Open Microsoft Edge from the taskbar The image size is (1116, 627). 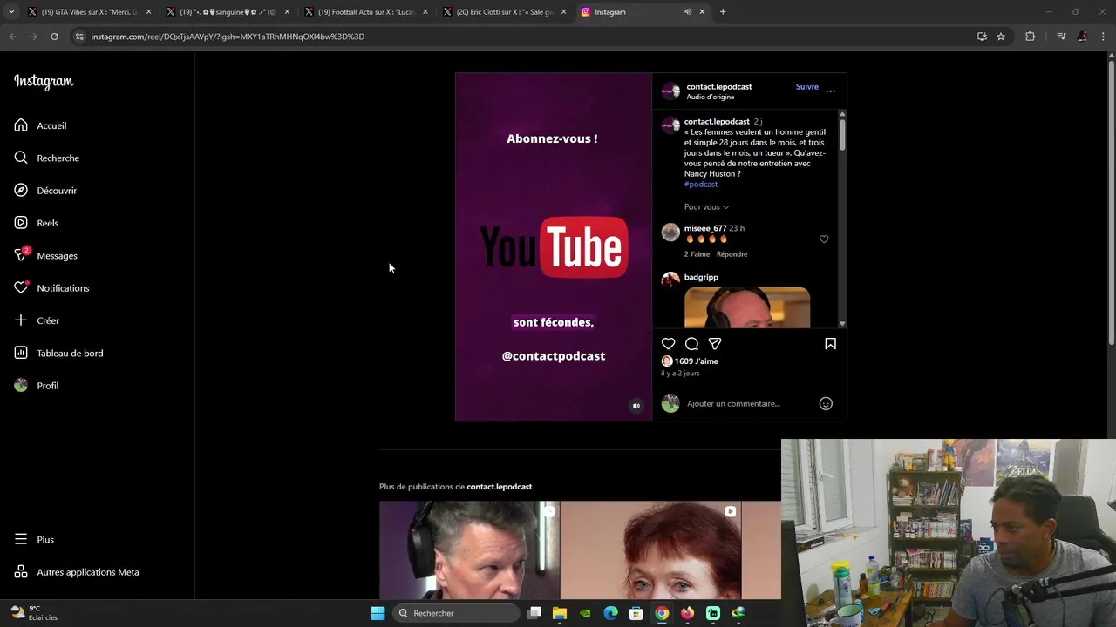[x=610, y=613]
